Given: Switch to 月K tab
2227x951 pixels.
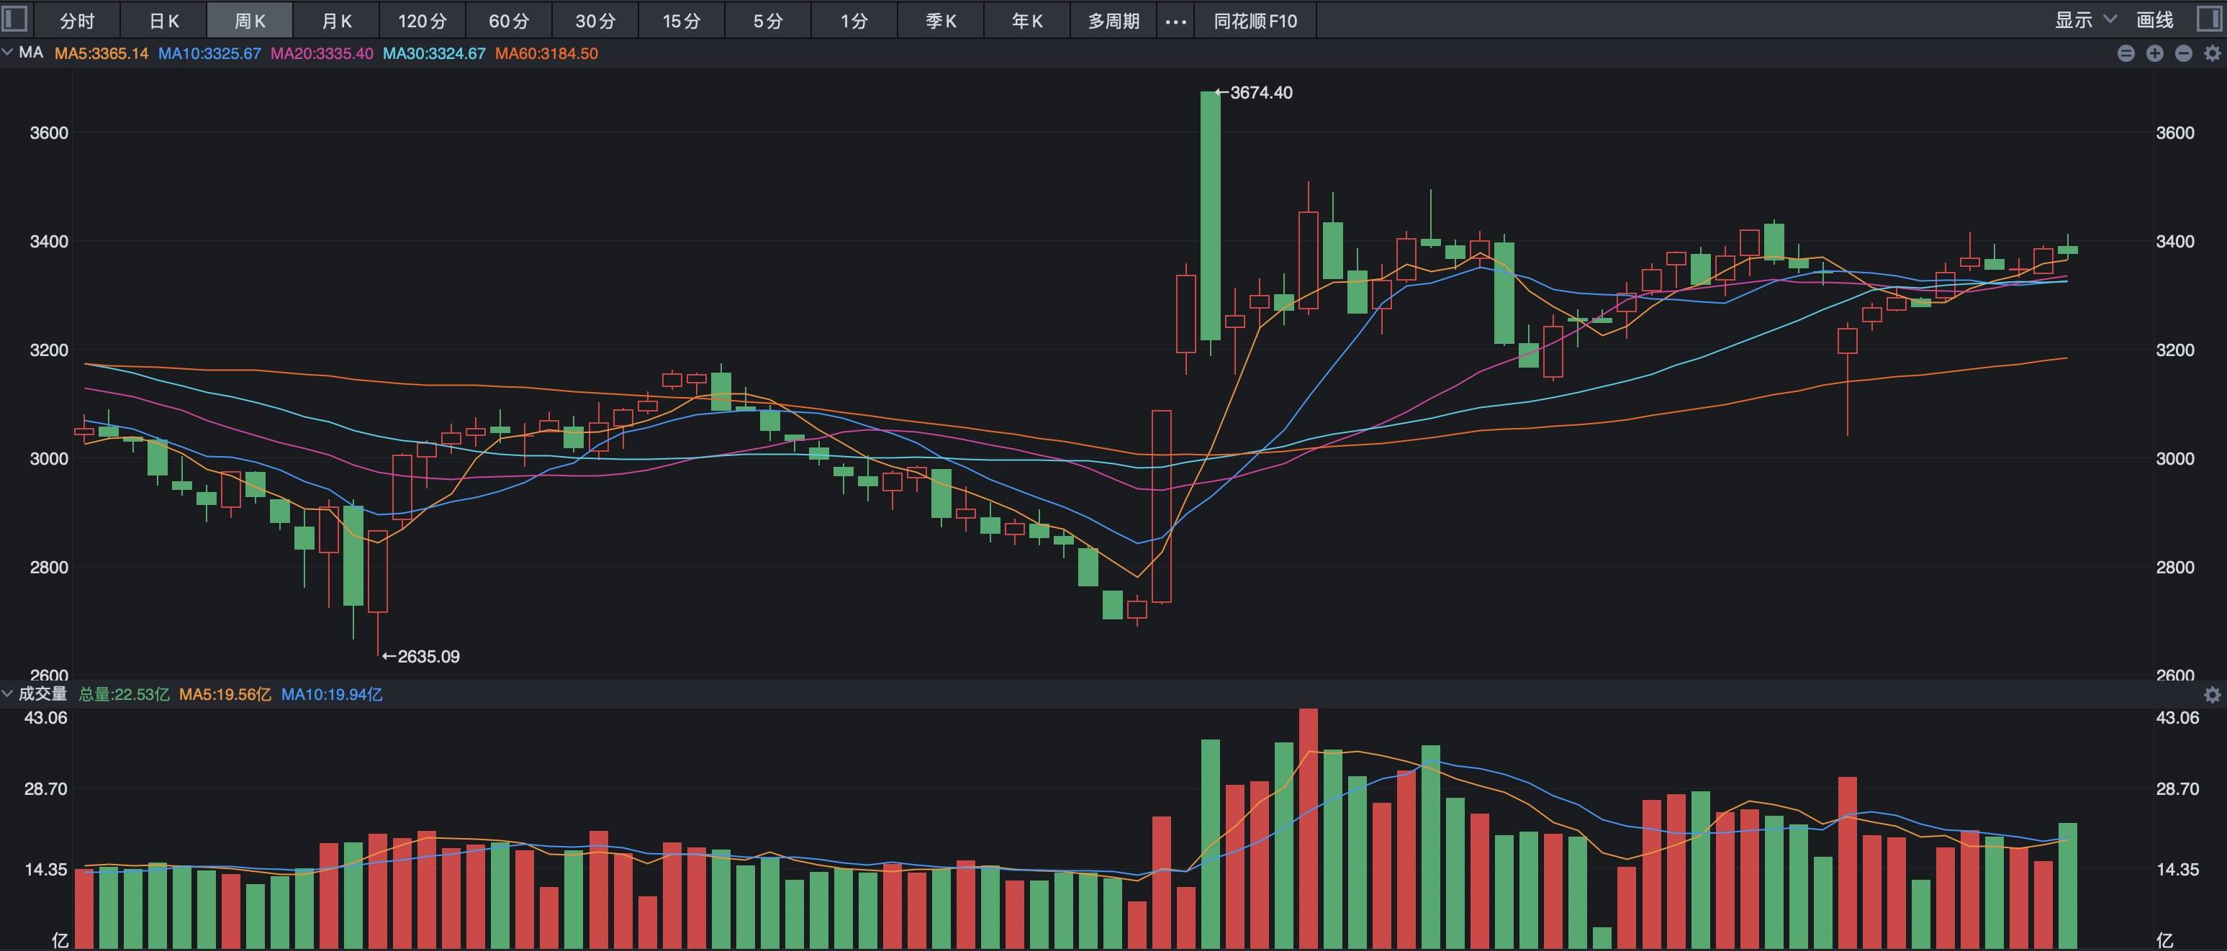Looking at the screenshot, I should pos(336,21).
